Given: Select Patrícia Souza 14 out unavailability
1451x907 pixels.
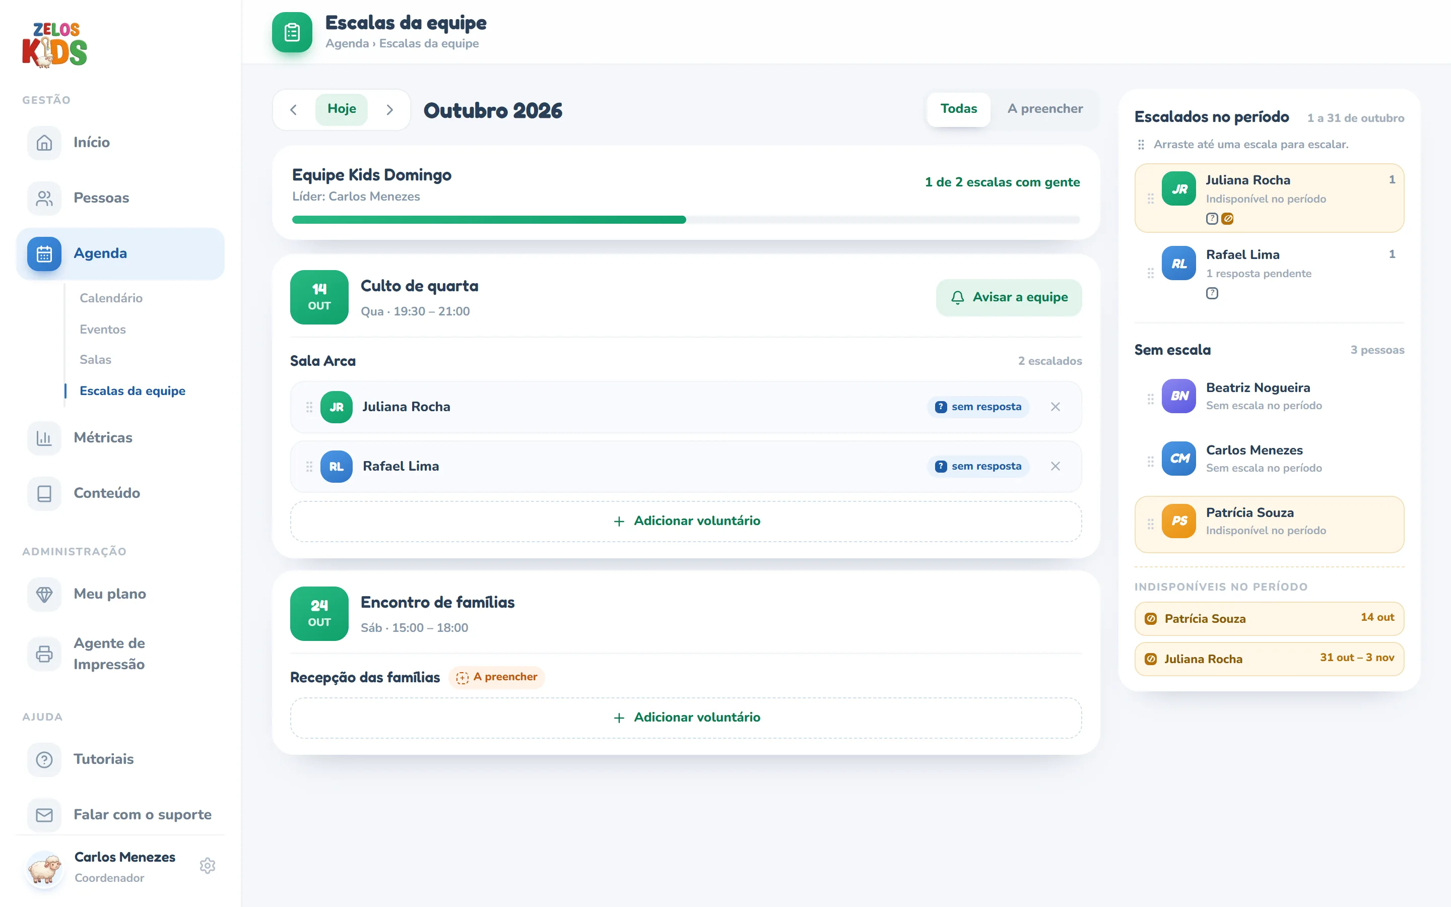Looking at the screenshot, I should coord(1269,618).
